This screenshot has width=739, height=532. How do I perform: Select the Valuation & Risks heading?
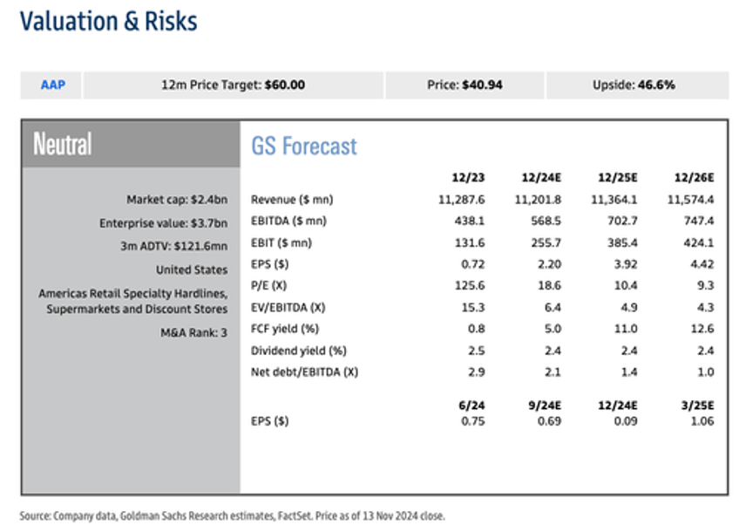(108, 22)
